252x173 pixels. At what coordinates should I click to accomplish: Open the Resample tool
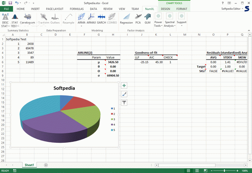[68, 19]
